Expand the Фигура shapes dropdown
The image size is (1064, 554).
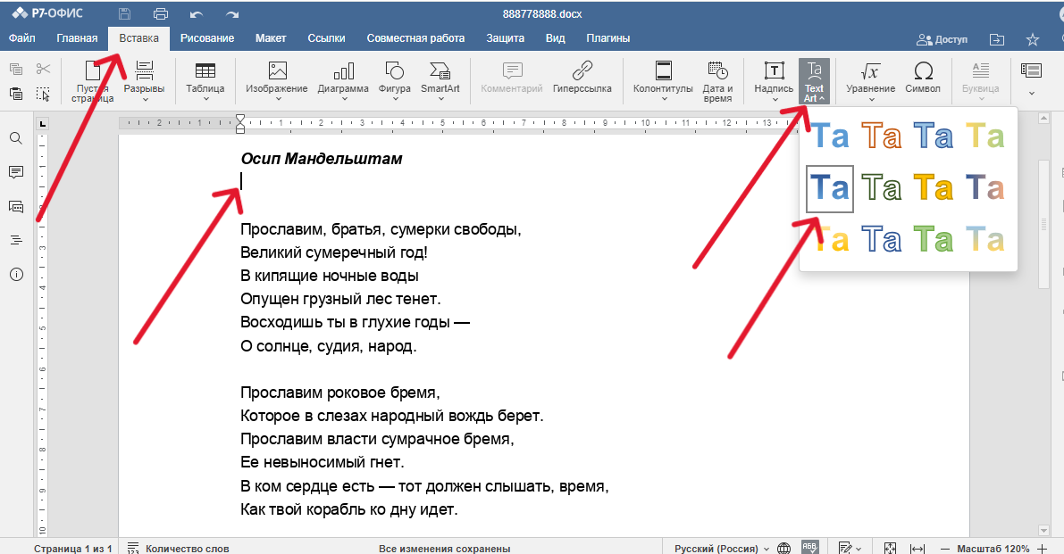[394, 99]
